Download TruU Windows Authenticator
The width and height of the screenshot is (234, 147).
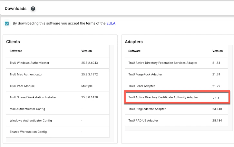(x=29, y=63)
